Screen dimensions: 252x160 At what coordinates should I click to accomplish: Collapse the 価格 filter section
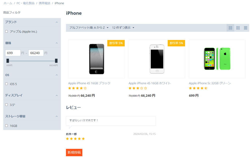tap(57, 43)
